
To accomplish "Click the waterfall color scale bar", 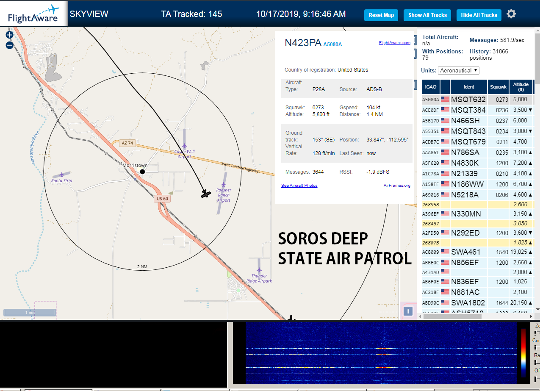I will coord(523,353).
